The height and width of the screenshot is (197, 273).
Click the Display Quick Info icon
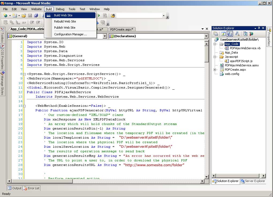[x=18, y=22]
